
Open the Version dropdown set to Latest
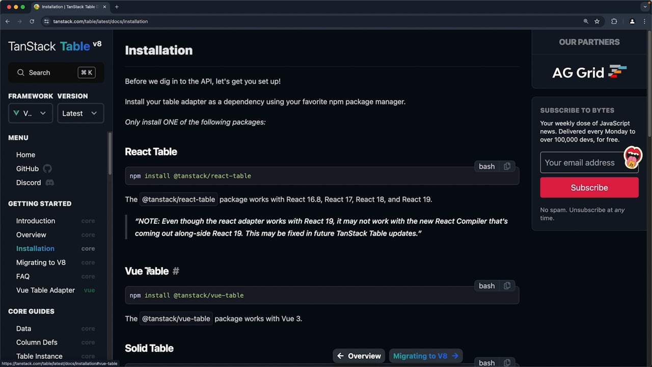click(x=80, y=113)
